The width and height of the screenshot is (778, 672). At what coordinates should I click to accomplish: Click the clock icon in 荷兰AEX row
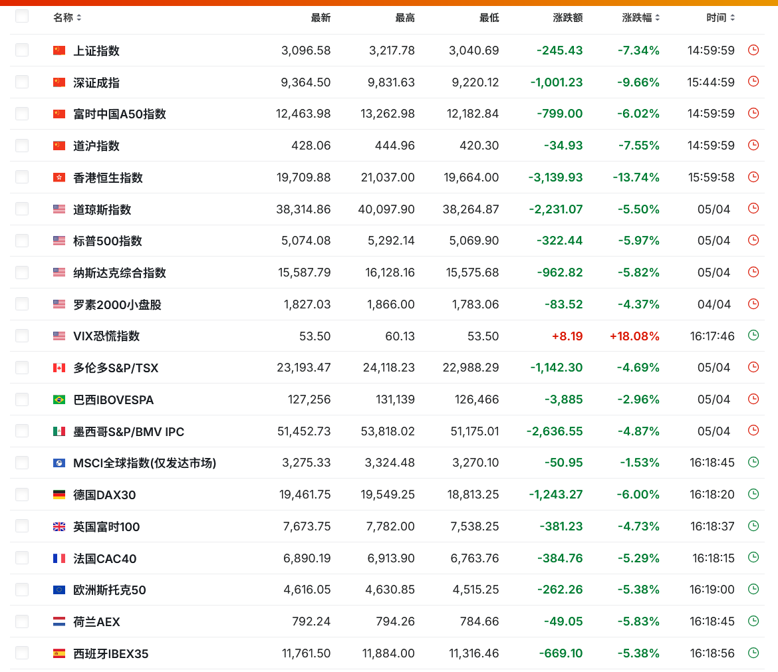753,621
